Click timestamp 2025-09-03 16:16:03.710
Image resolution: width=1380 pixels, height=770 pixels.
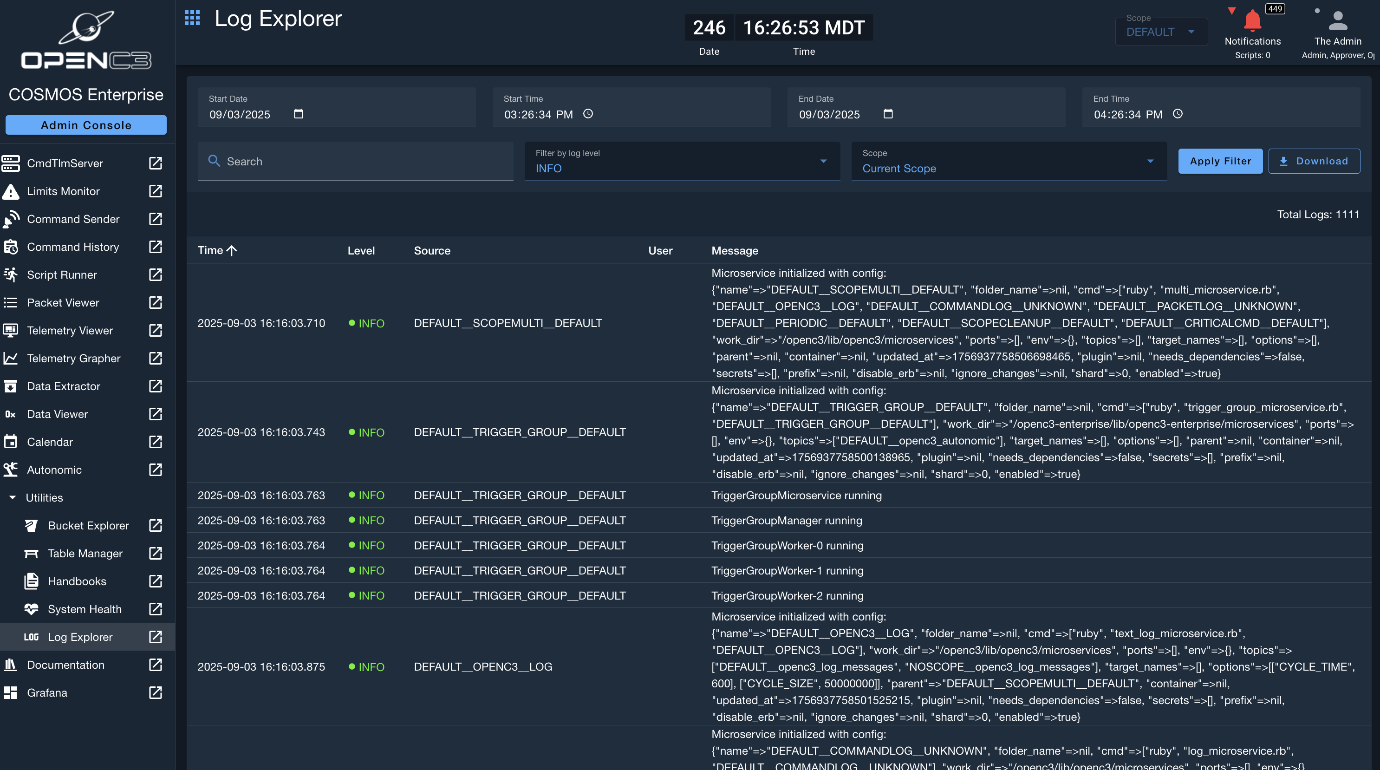pyautogui.click(x=261, y=324)
